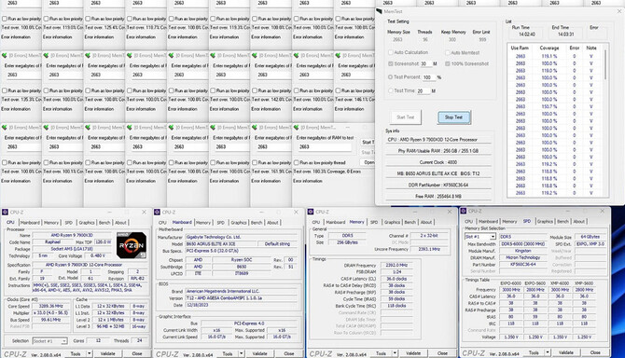The width and height of the screenshot is (625, 358).
Task: Click Validate in the CPU-tab CPU-Z window
Action: [x=107, y=353]
